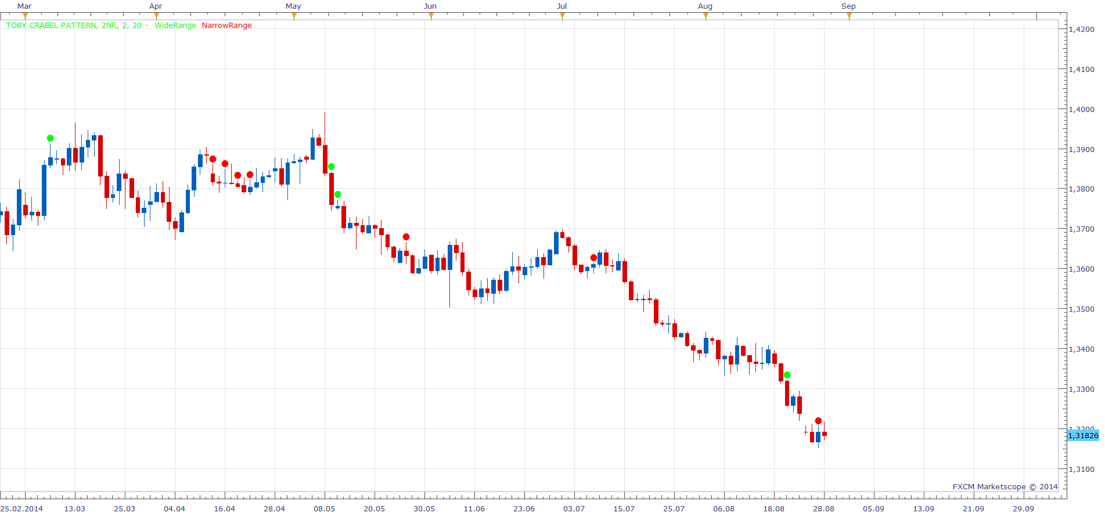
Task: Click the 30.05 date axis label
Action: point(424,508)
